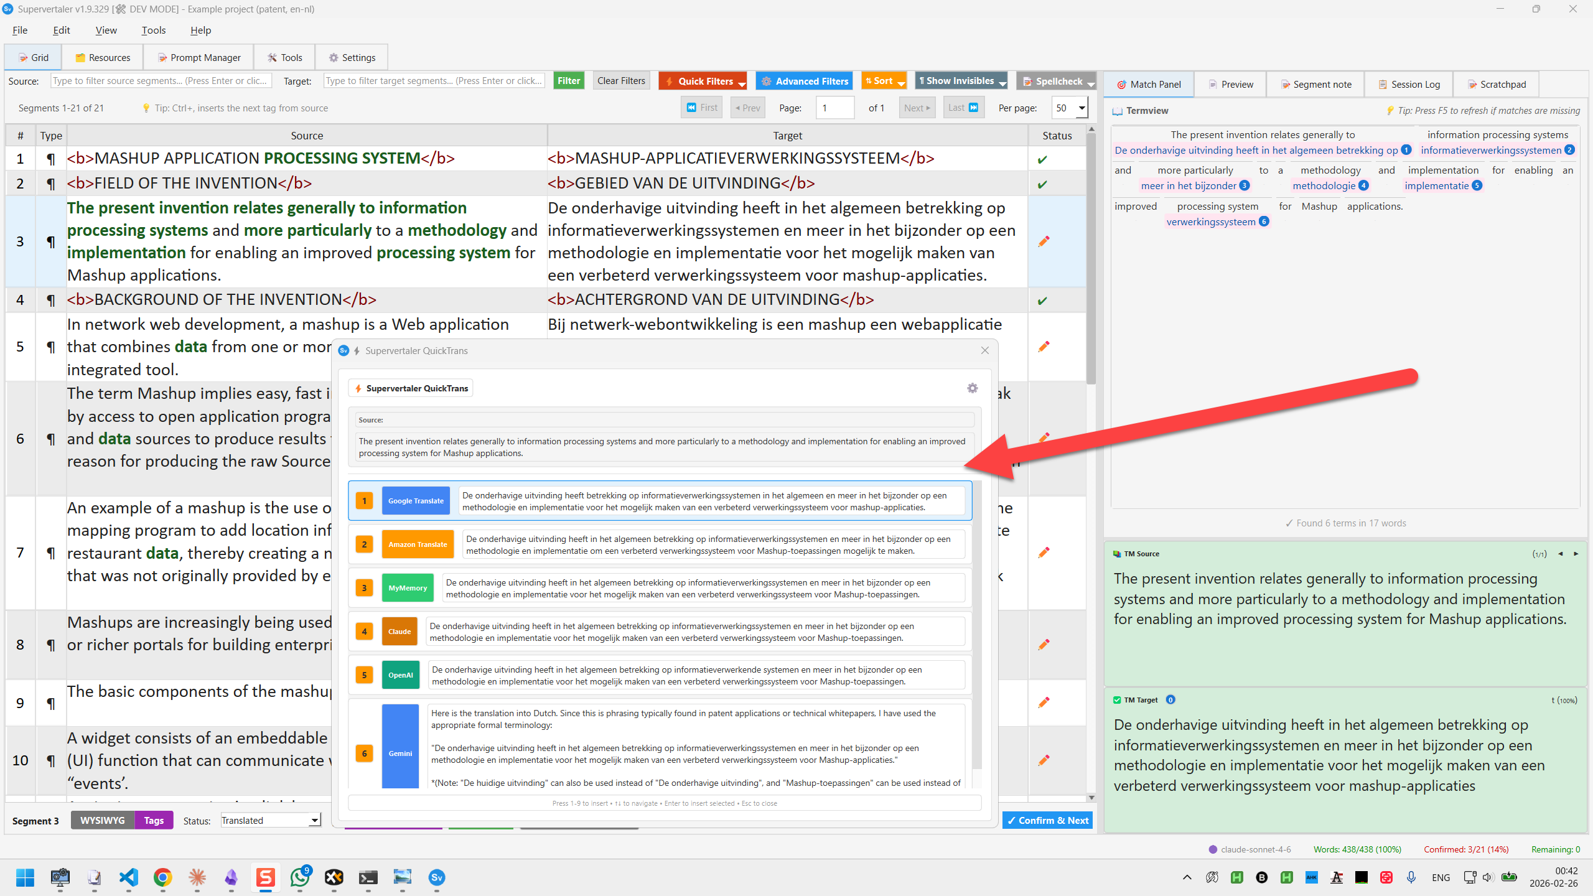Click TM Source next match arrow

tap(1576, 554)
